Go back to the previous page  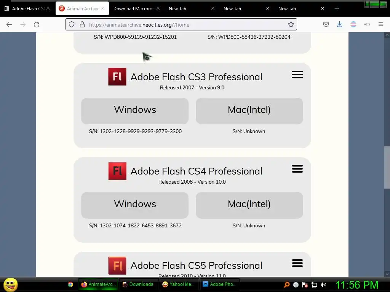9,25
